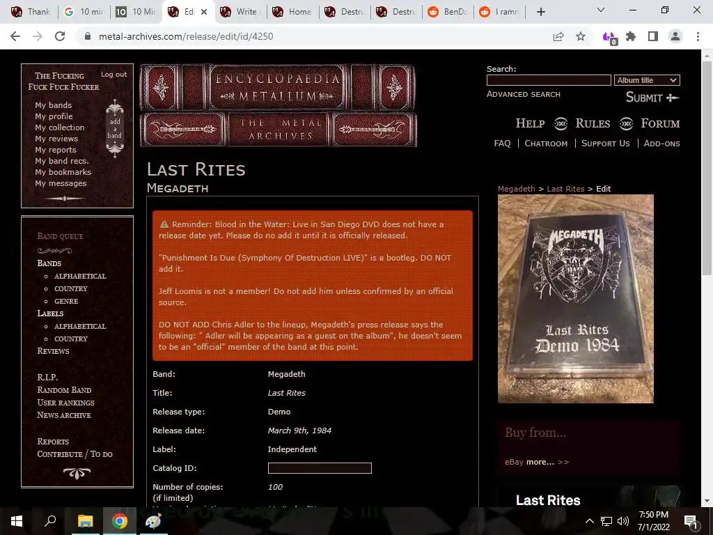The height and width of the screenshot is (535, 713).
Task: Browse labels by Country
Action: [x=71, y=339]
